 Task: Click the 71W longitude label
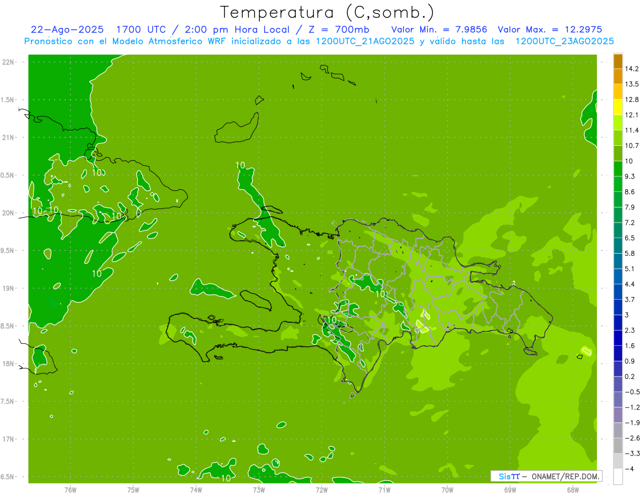tap(384, 489)
